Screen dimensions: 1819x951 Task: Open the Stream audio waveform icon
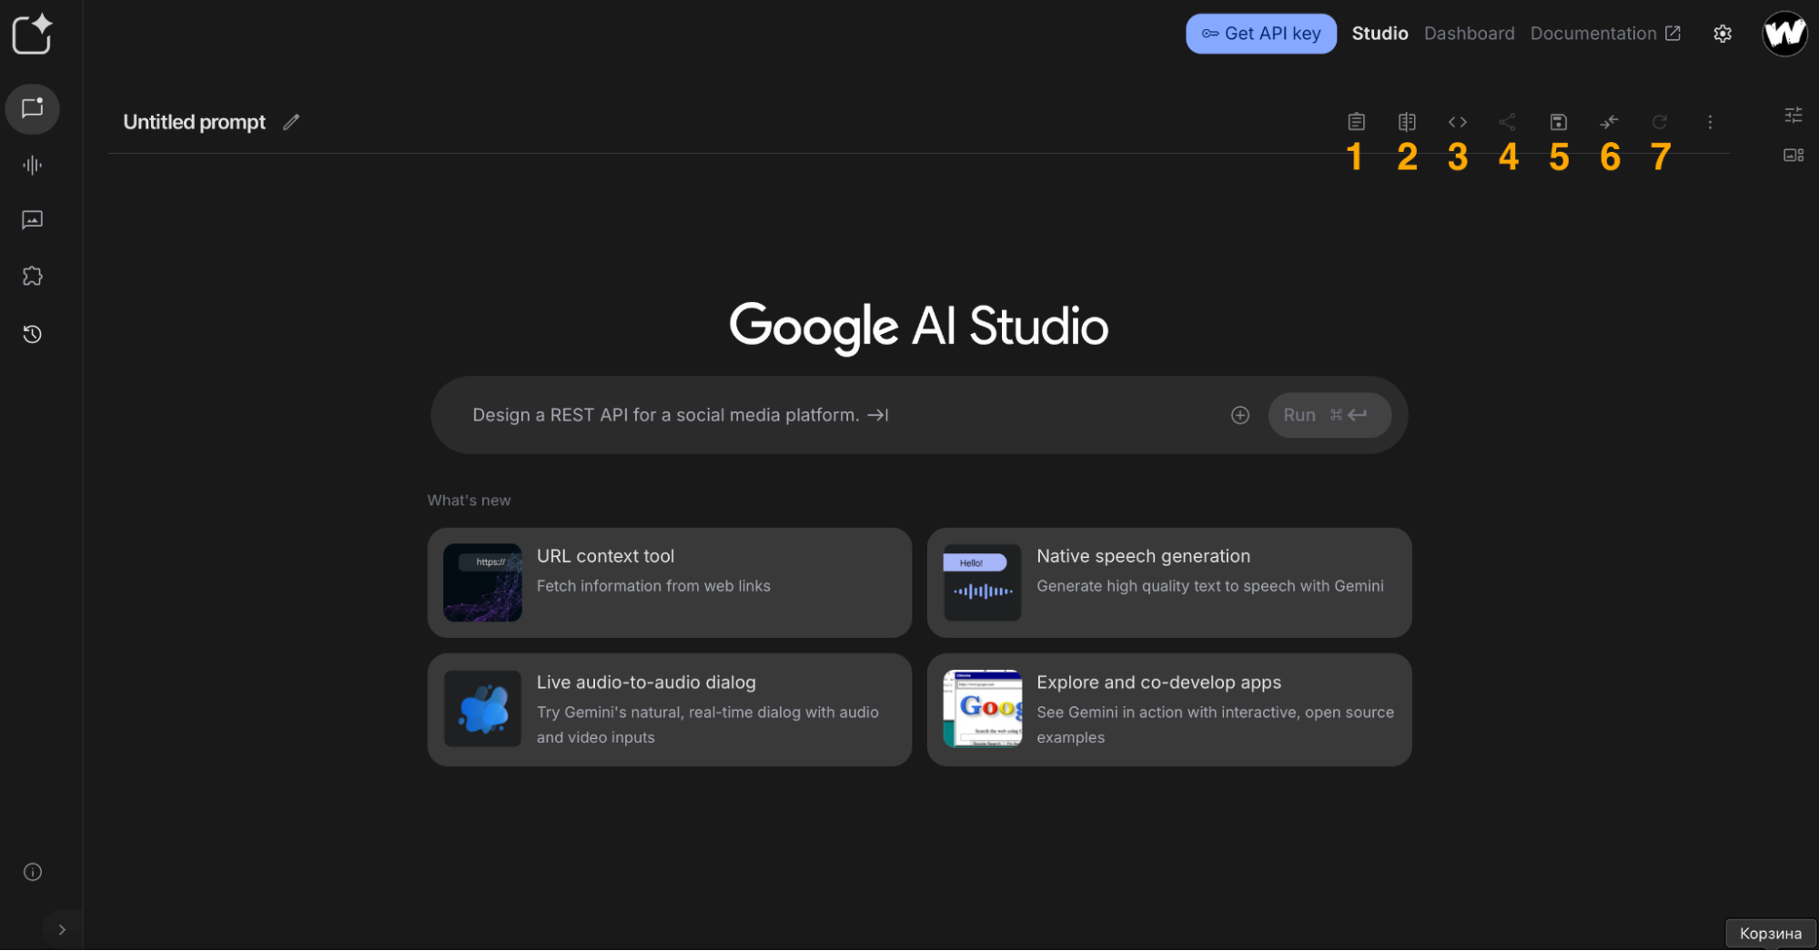(33, 165)
